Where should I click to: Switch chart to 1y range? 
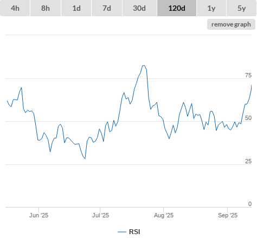pos(211,8)
